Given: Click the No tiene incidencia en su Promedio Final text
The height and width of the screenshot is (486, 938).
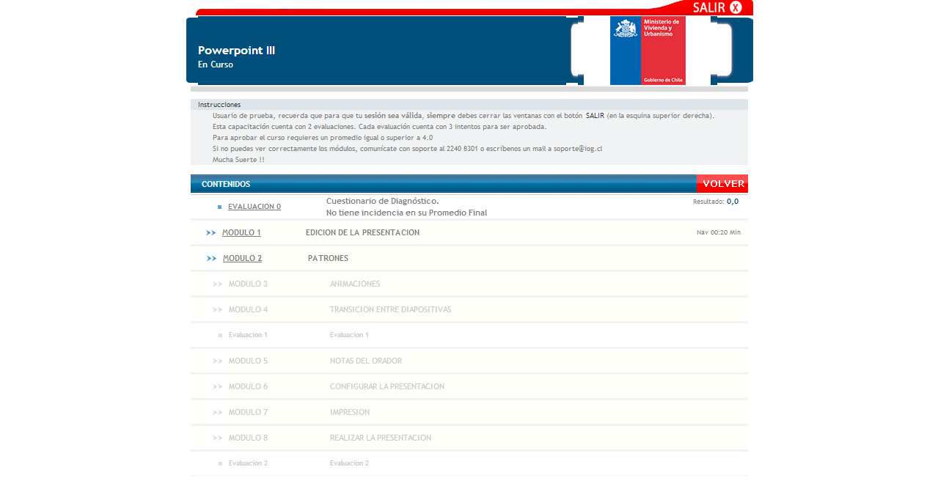Looking at the screenshot, I should coord(406,213).
